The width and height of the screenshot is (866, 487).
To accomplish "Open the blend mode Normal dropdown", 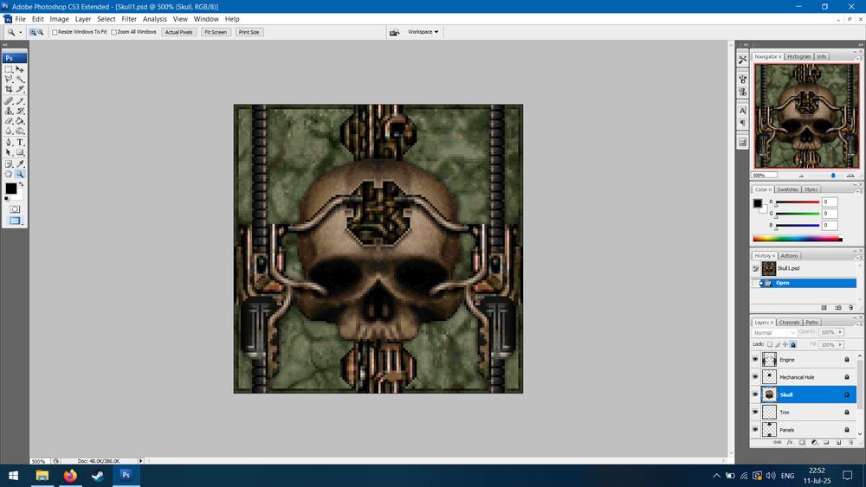I will pyautogui.click(x=773, y=332).
